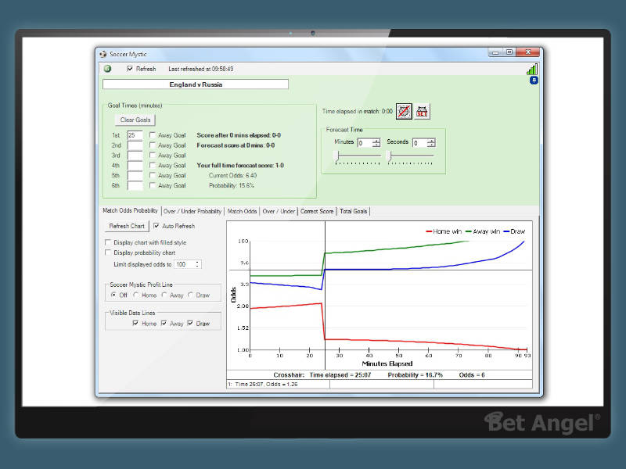Screen dimensions: 626x469
Task: Uncheck the Home visible data line
Action: 135,323
